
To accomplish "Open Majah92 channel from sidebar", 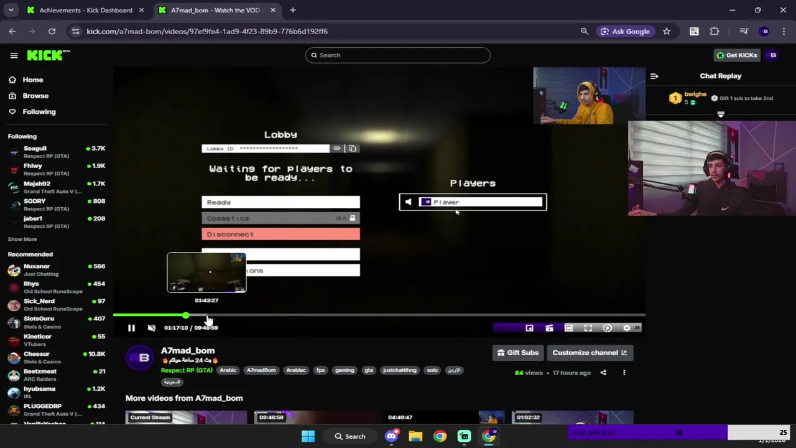I will [x=56, y=187].
